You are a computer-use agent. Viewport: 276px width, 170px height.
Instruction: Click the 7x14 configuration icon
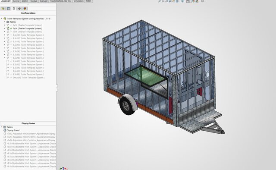8,28
